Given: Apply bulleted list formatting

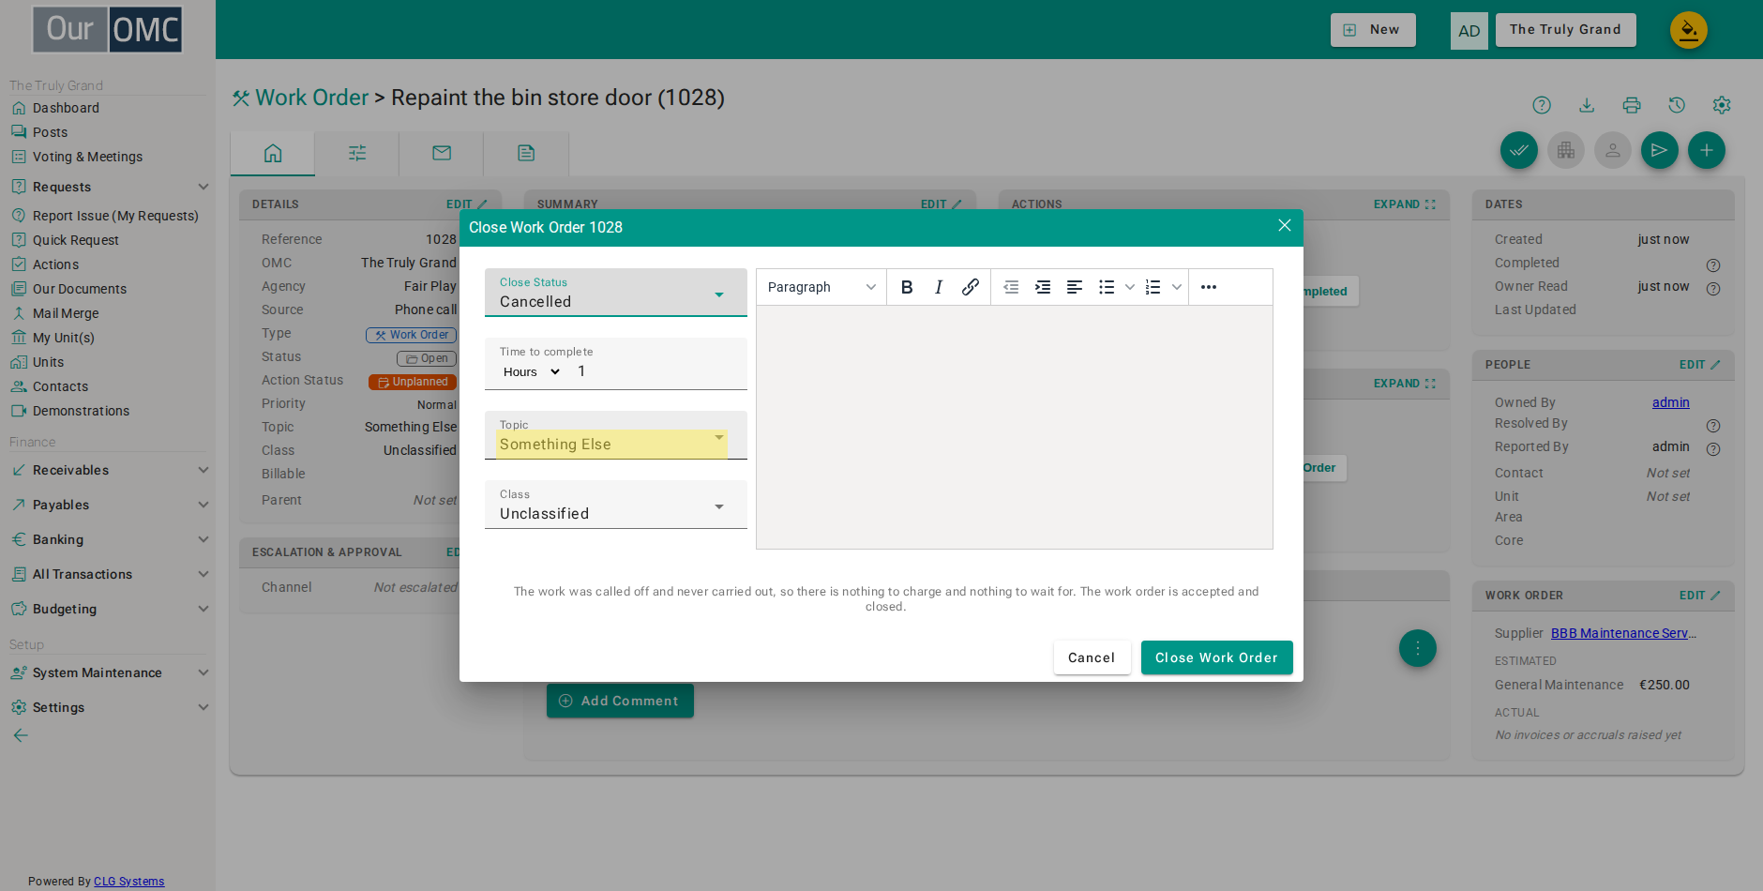Looking at the screenshot, I should pyautogui.click(x=1107, y=287).
